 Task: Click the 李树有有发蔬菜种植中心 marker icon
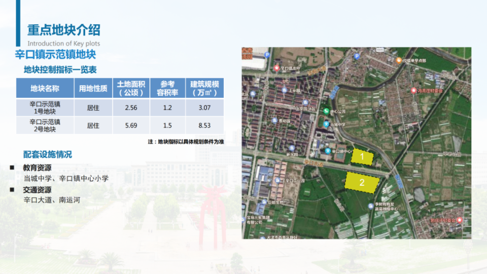[x=370, y=206]
